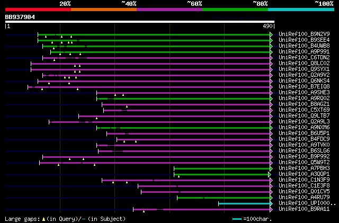Click the cyan alignment bar of UniRef100_UPI000
The height and width of the screenshot is (223, 339).
click(x=244, y=204)
